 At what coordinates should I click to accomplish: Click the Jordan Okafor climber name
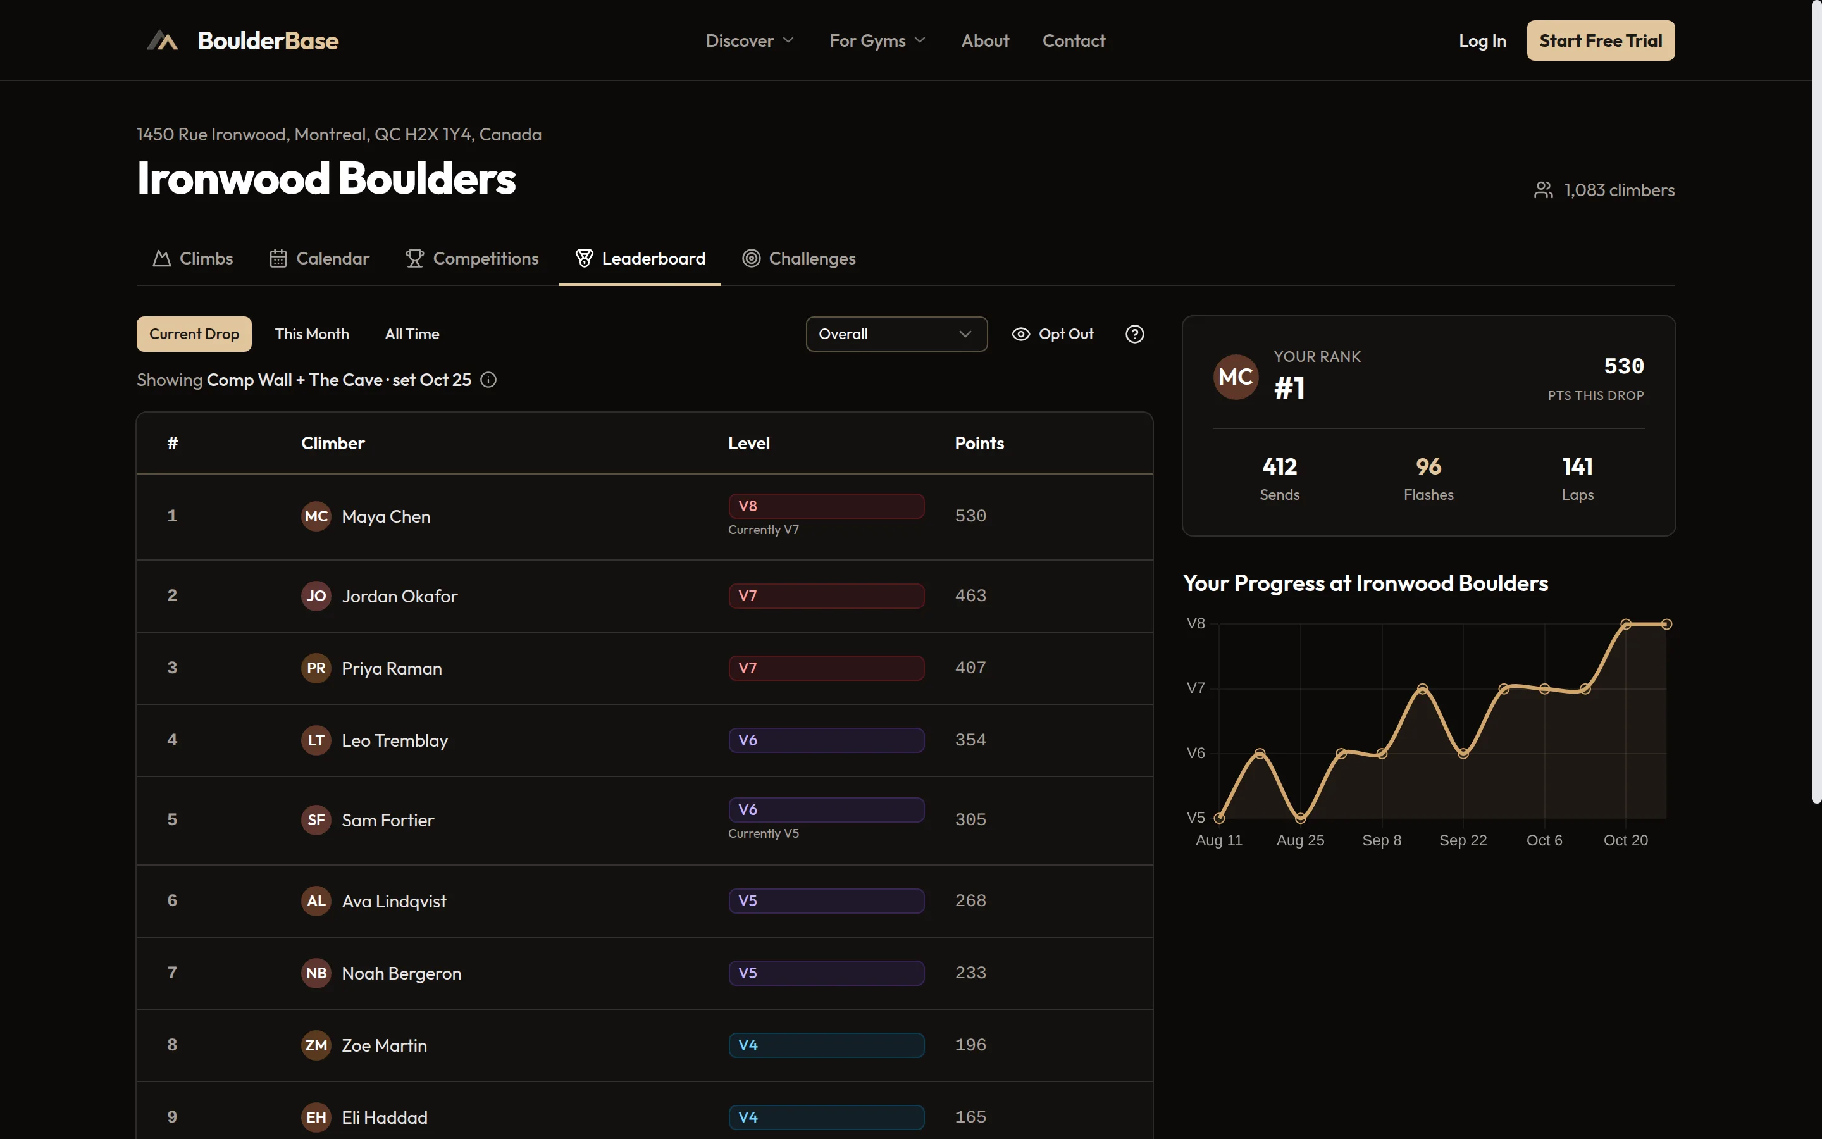tap(399, 596)
